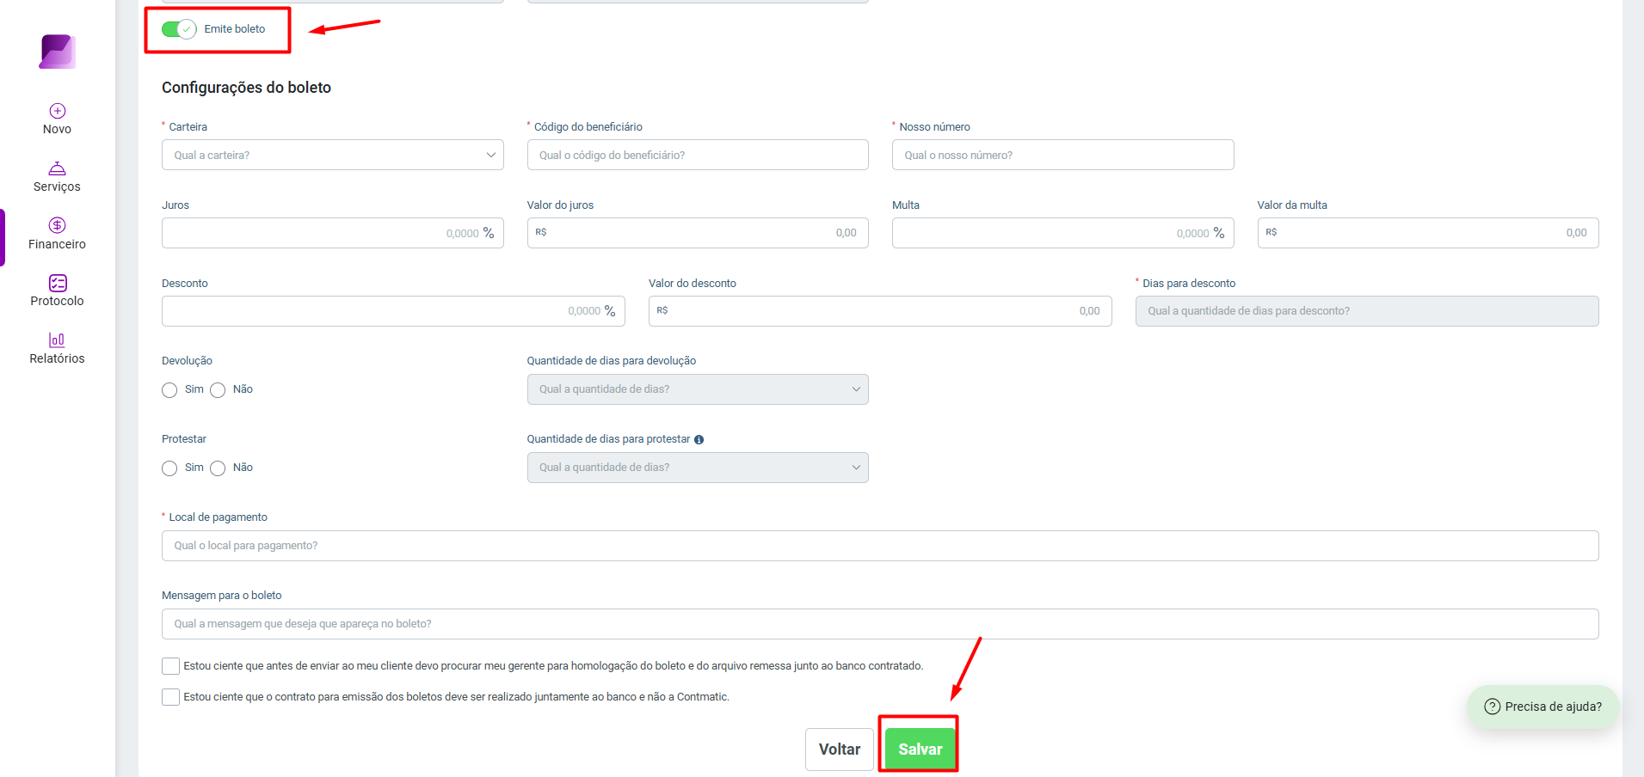
Task: Go to Protocolo menu label
Action: click(58, 301)
